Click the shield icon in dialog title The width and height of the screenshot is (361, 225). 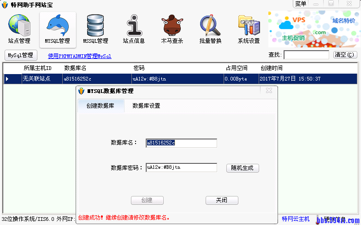click(x=81, y=91)
